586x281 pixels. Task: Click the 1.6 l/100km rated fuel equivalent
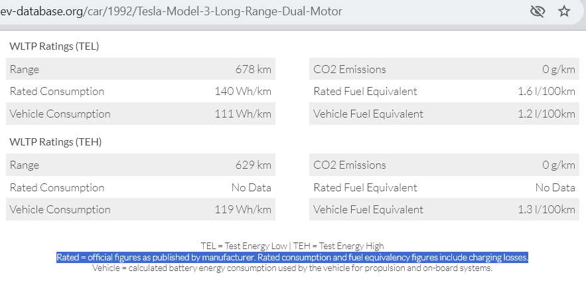point(546,91)
